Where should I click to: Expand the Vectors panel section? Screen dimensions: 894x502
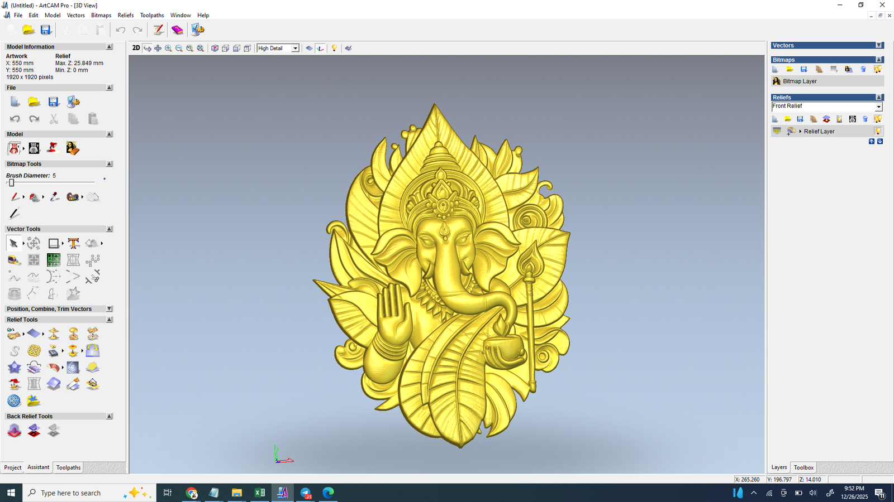tap(879, 46)
